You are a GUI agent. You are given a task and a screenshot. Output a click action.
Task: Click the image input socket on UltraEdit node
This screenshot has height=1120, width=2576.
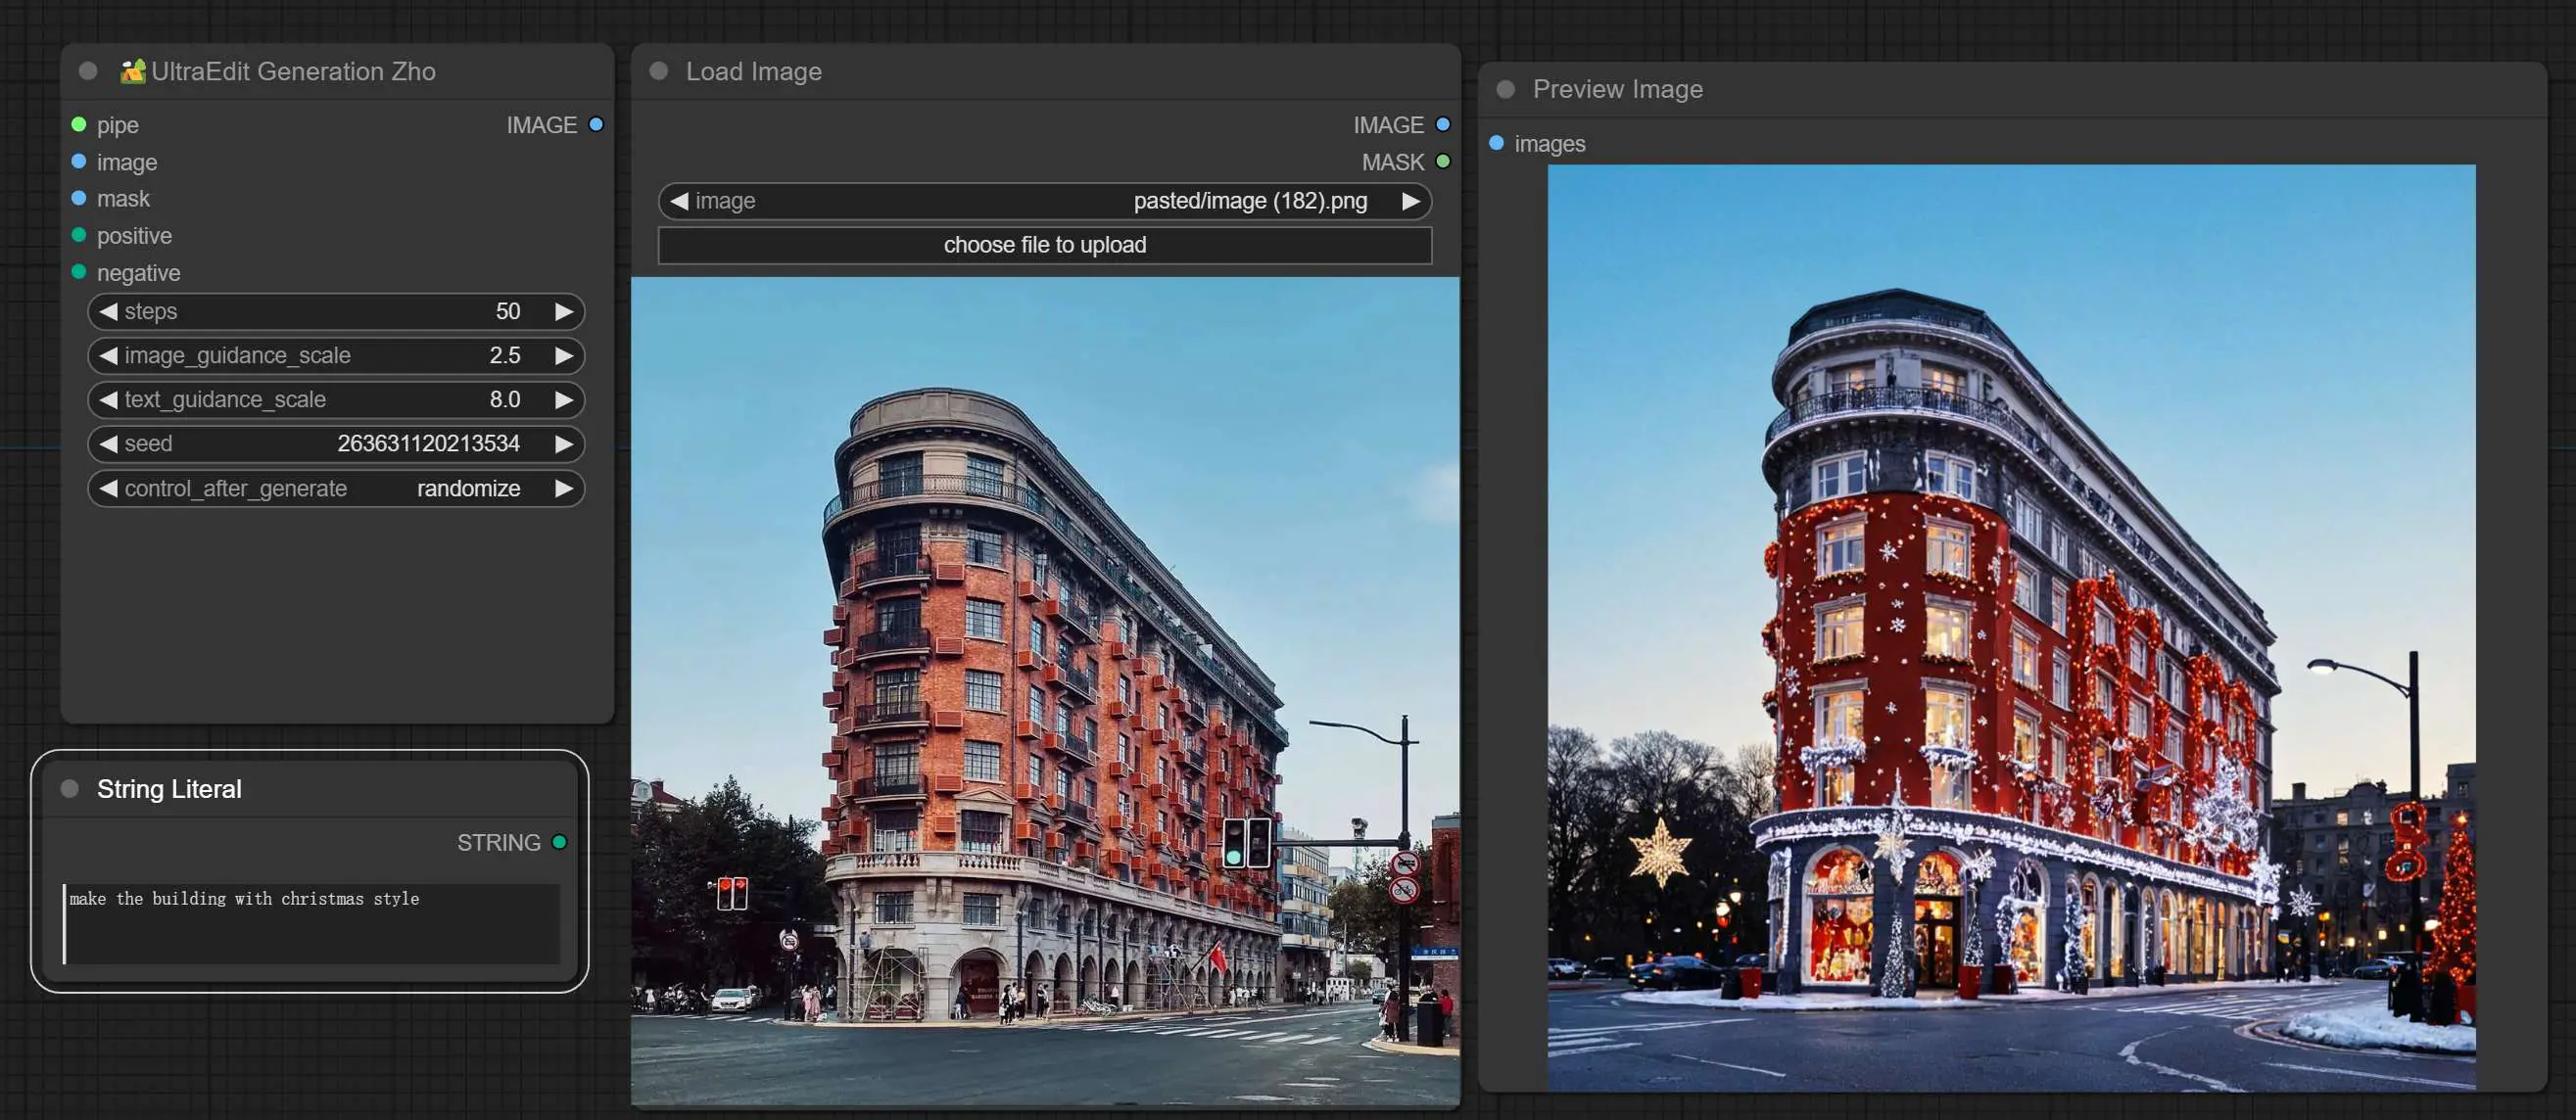(x=79, y=162)
